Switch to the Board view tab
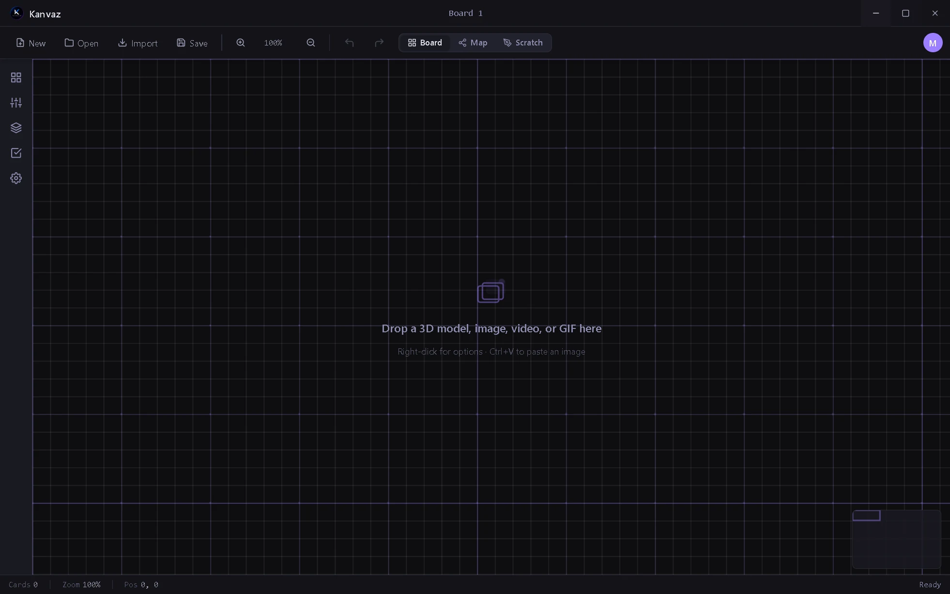This screenshot has width=950, height=594. point(425,43)
